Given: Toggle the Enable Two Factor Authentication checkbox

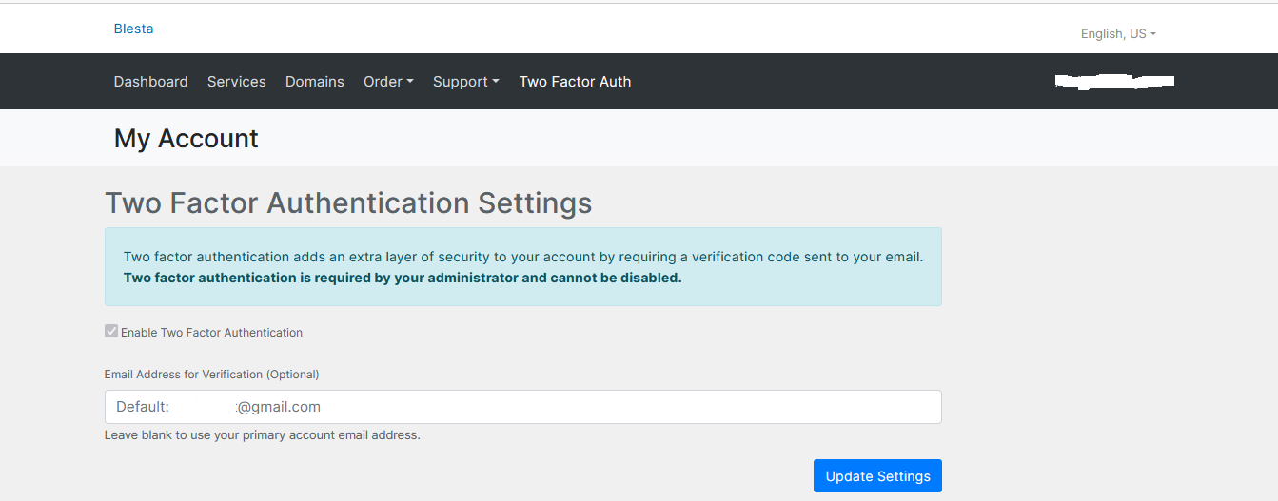Looking at the screenshot, I should coord(111,332).
